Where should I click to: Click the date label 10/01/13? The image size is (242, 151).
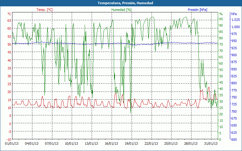pyautogui.click(x=71, y=143)
